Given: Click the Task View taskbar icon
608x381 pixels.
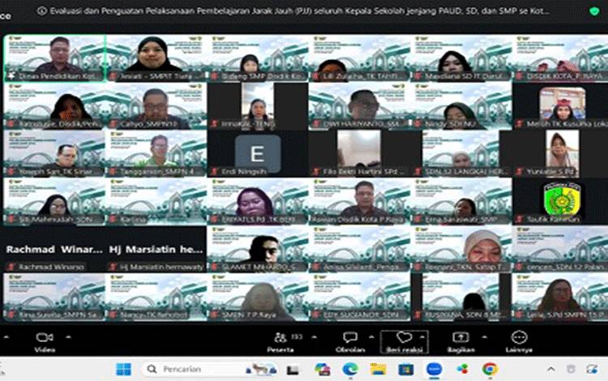Looking at the screenshot, I should pos(293,370).
